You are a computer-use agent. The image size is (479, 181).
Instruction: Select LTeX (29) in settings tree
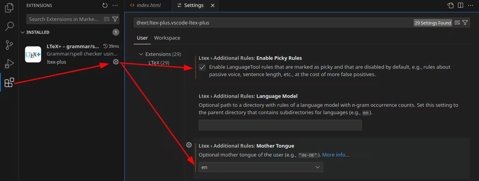(159, 63)
